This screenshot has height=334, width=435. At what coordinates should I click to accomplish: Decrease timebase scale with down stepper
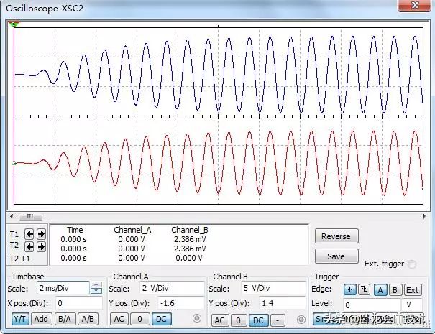click(x=96, y=291)
